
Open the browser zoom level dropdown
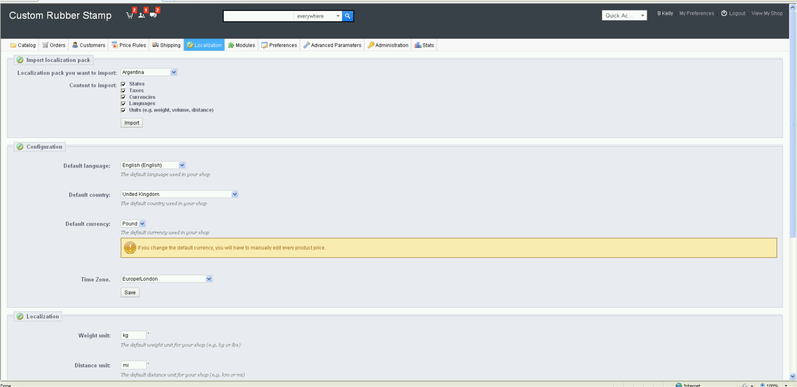coord(786,385)
